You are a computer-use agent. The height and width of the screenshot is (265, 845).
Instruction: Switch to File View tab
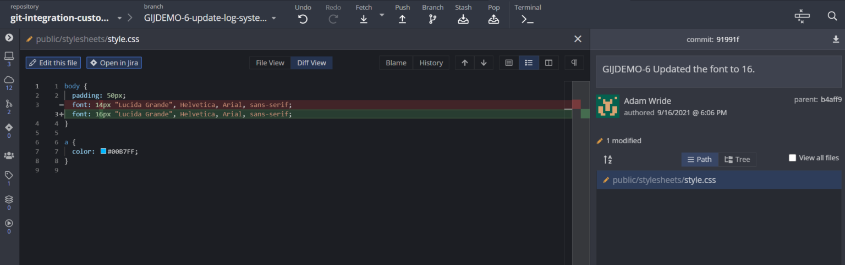pyautogui.click(x=270, y=63)
